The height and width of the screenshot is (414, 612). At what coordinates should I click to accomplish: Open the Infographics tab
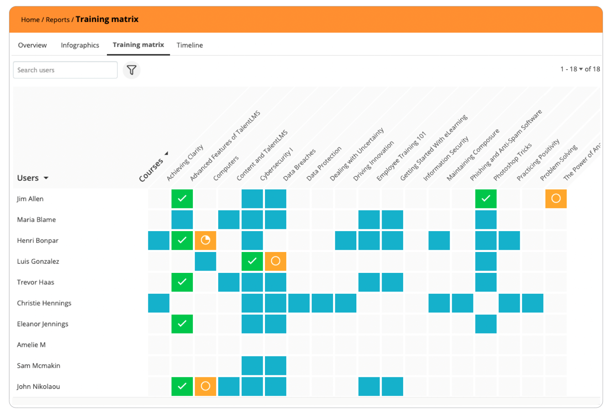(80, 45)
